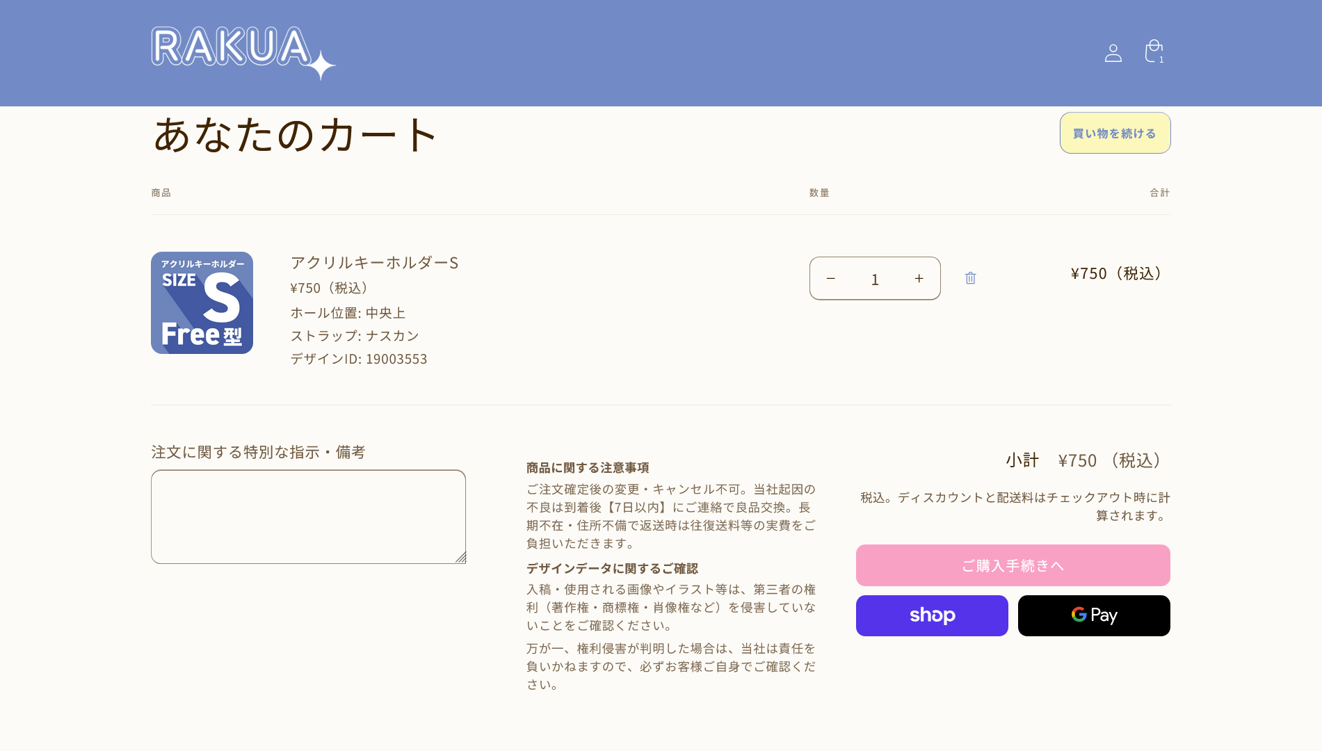
Task: Click the 数量 column header
Action: point(819,193)
